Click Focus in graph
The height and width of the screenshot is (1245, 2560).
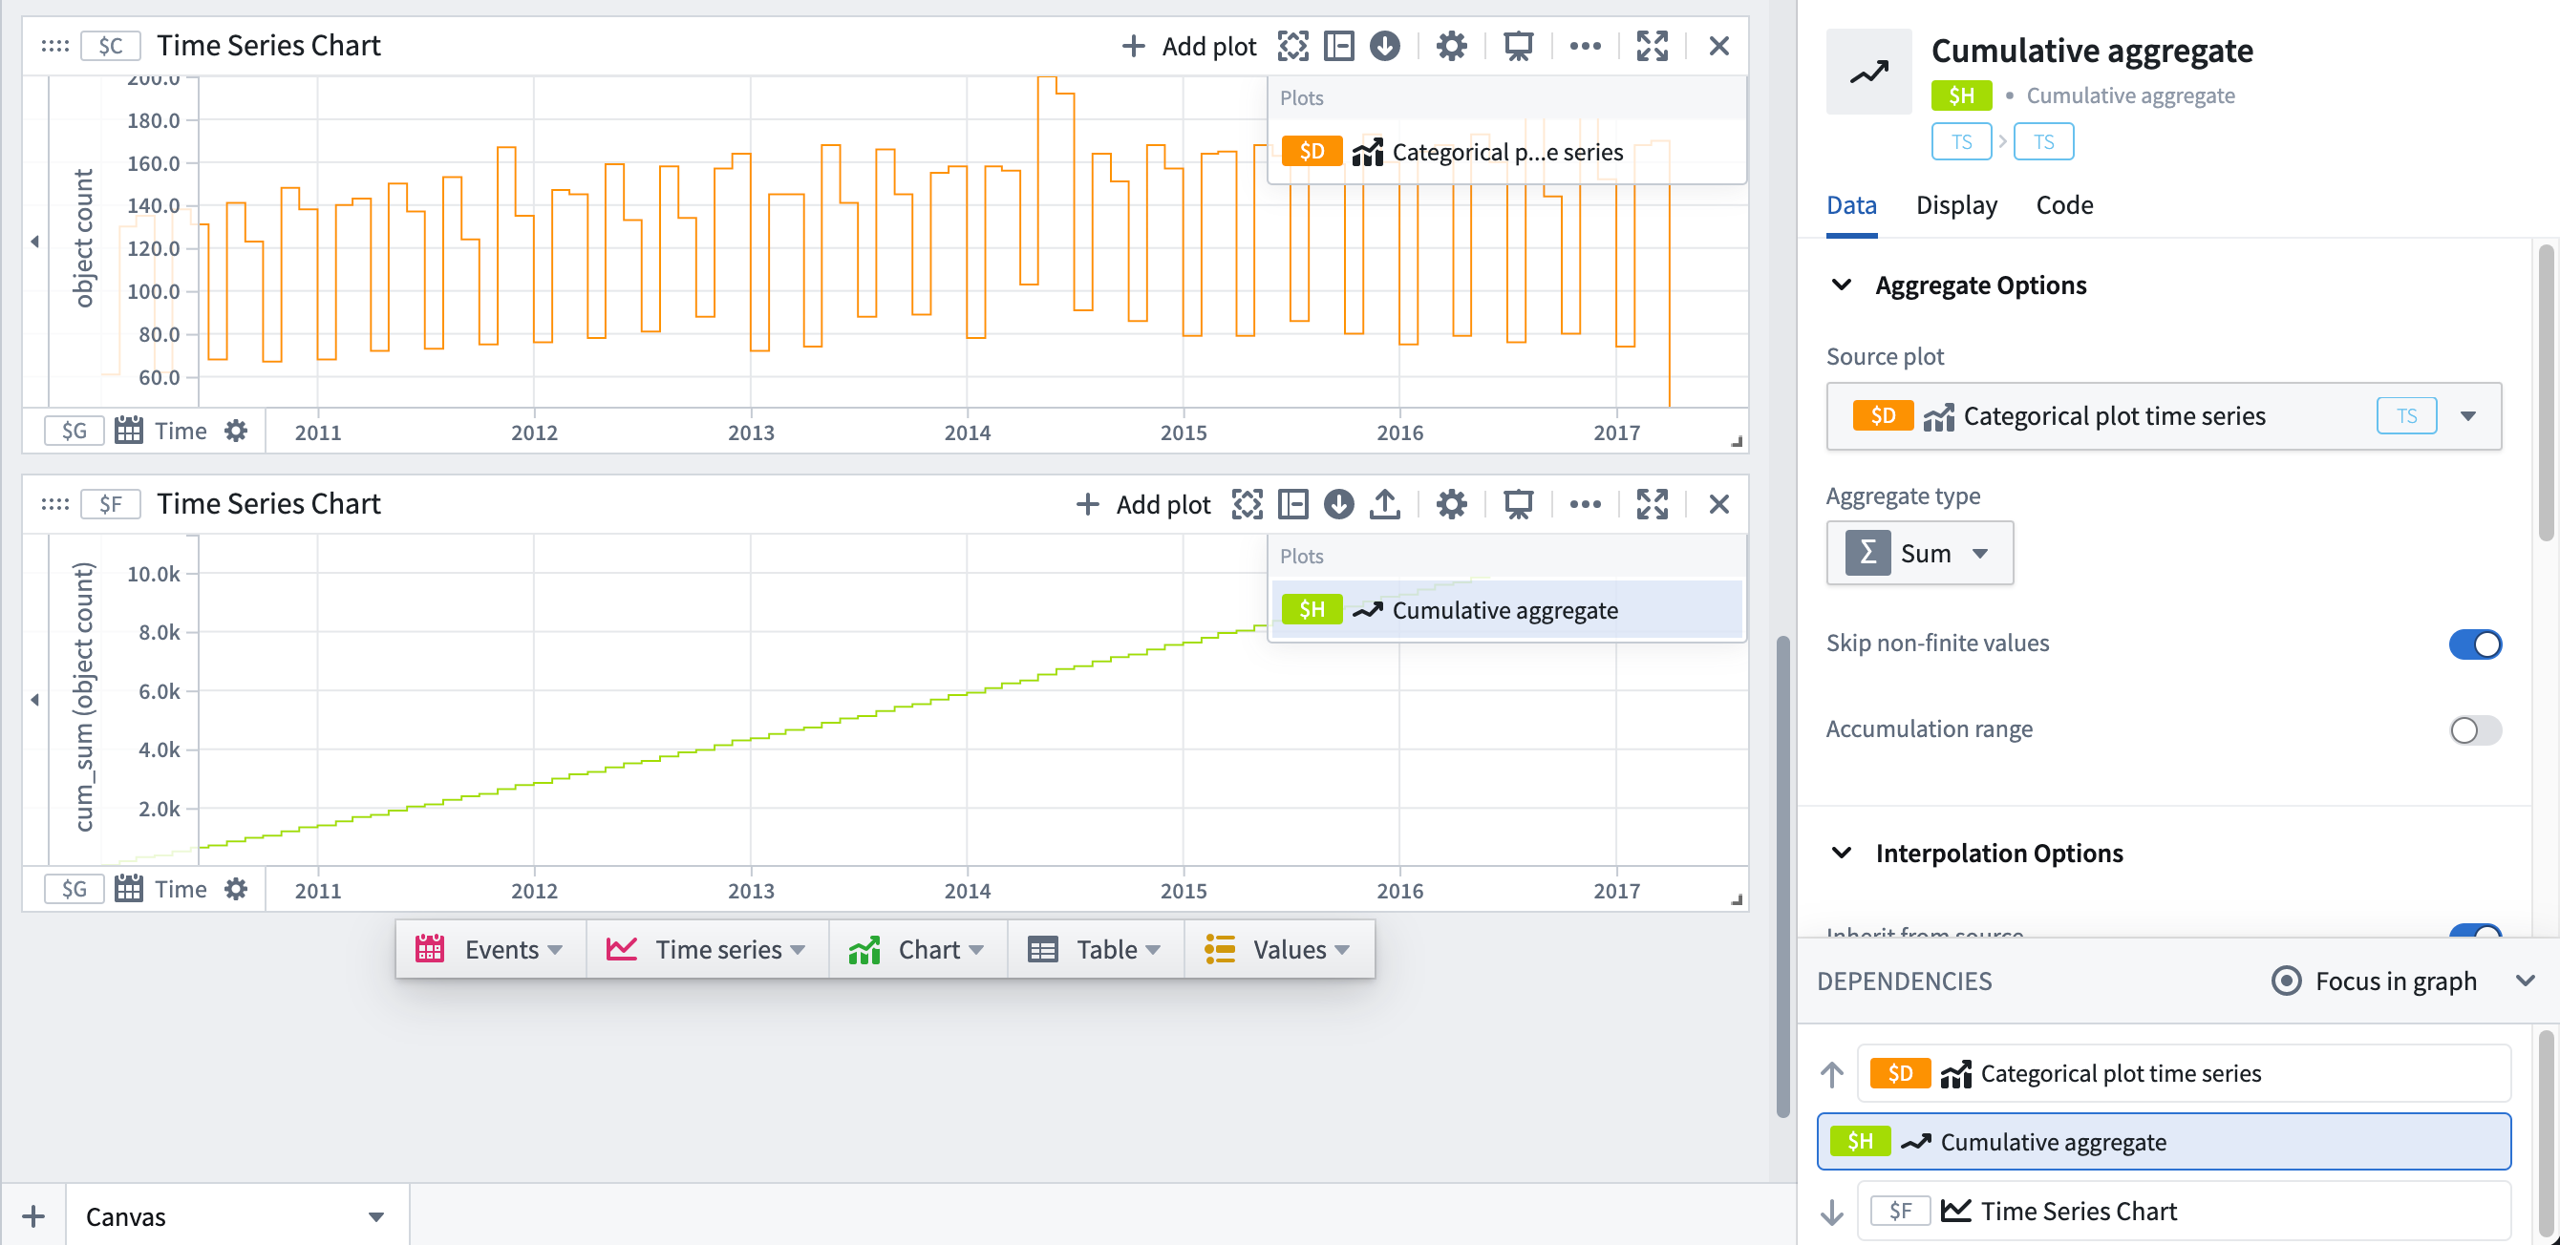pos(2373,981)
